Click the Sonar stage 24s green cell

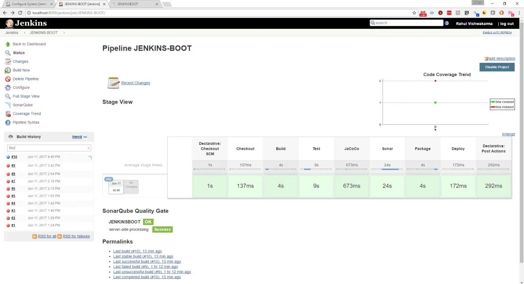[x=387, y=186]
